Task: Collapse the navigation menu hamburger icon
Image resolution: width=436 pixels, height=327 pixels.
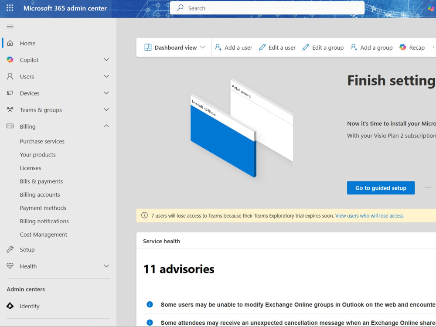Action: pos(10,27)
